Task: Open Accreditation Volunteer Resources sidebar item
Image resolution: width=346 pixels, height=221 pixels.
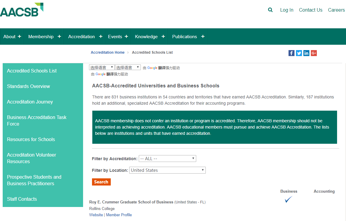Action: [x=32, y=158]
